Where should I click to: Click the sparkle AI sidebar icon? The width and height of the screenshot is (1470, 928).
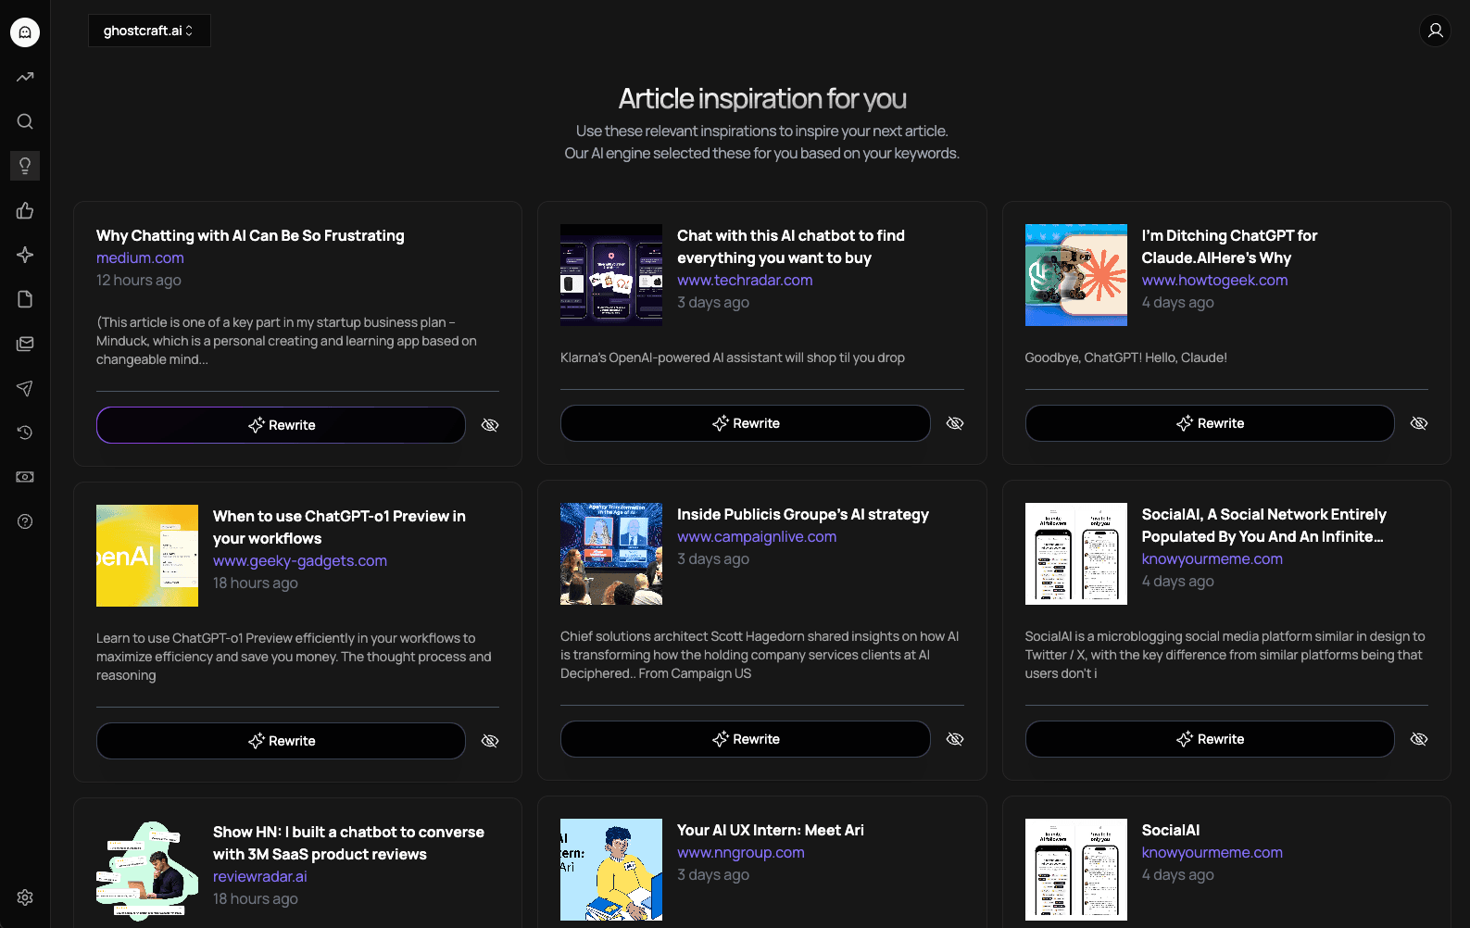tap(25, 255)
